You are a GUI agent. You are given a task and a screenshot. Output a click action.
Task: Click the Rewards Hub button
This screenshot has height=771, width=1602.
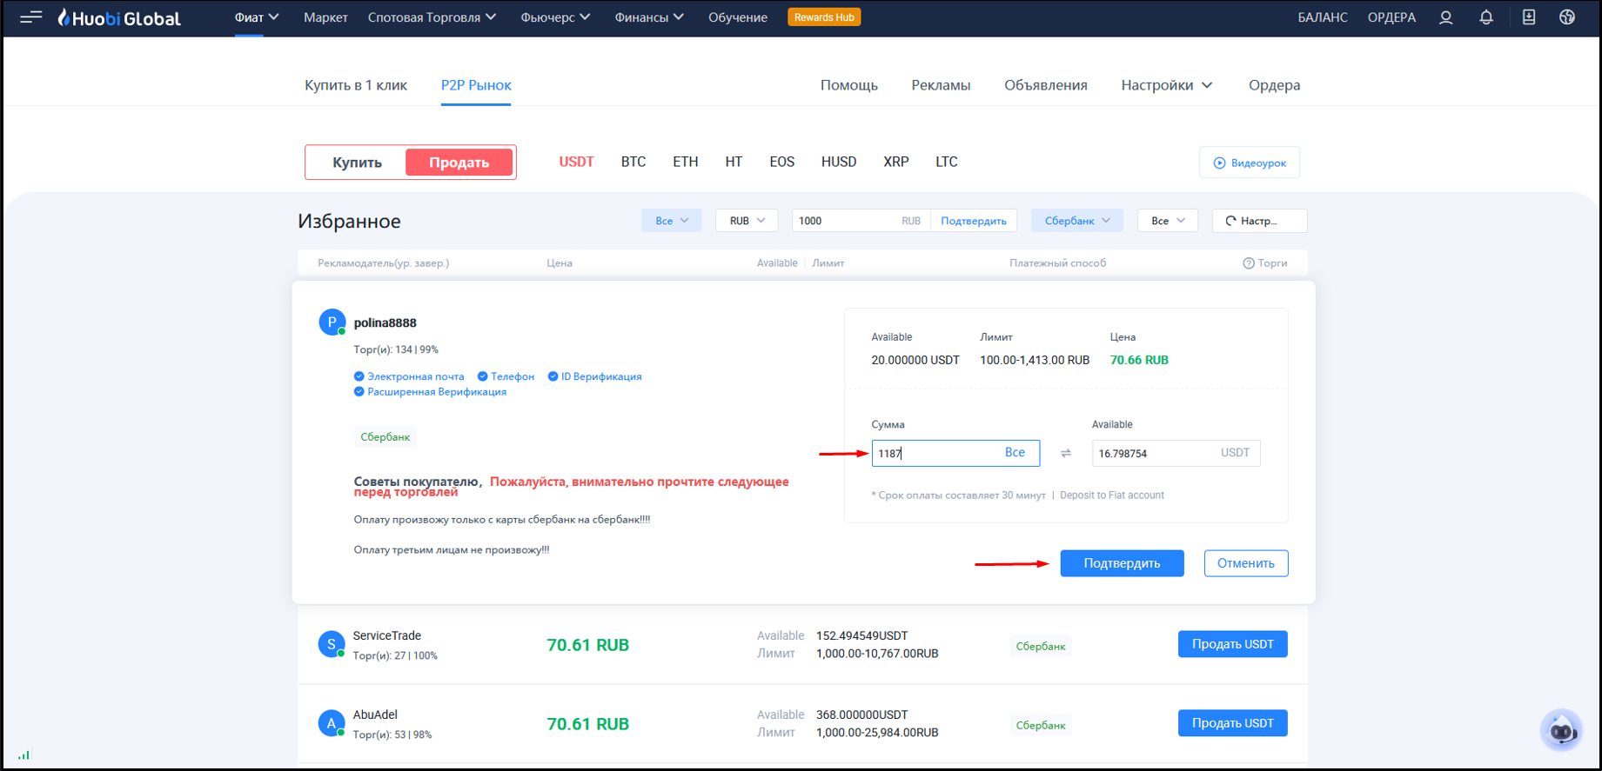click(x=824, y=17)
